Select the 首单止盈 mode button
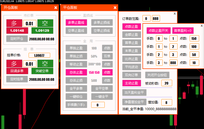Screen dimensions: 204x129 point(131,43)
